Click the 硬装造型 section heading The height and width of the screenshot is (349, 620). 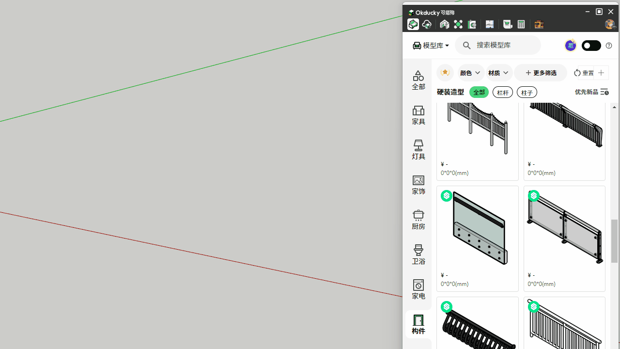tap(450, 92)
